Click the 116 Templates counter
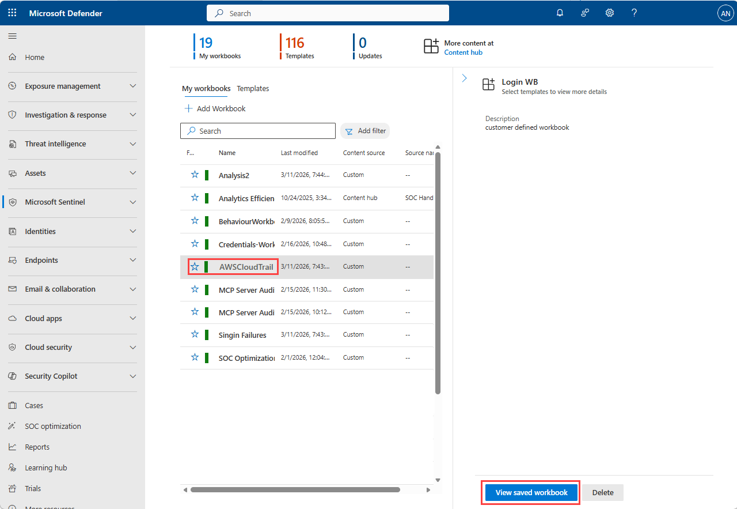Viewport: 737px width, 509px height. (297, 47)
